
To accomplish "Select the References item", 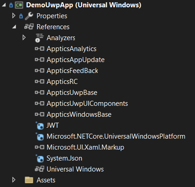I will coord(53,27).
